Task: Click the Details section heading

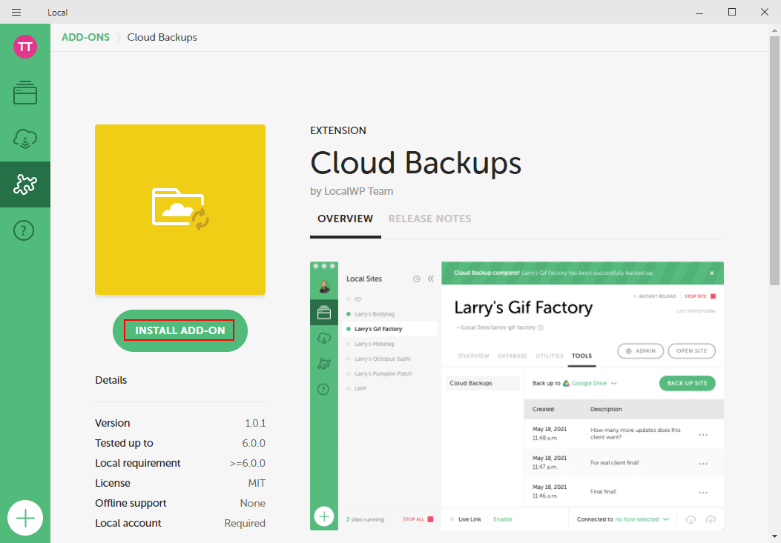Action: pyautogui.click(x=111, y=380)
